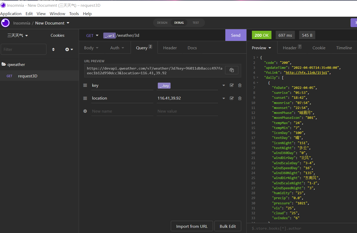Open the Tools menu

[74, 14]
